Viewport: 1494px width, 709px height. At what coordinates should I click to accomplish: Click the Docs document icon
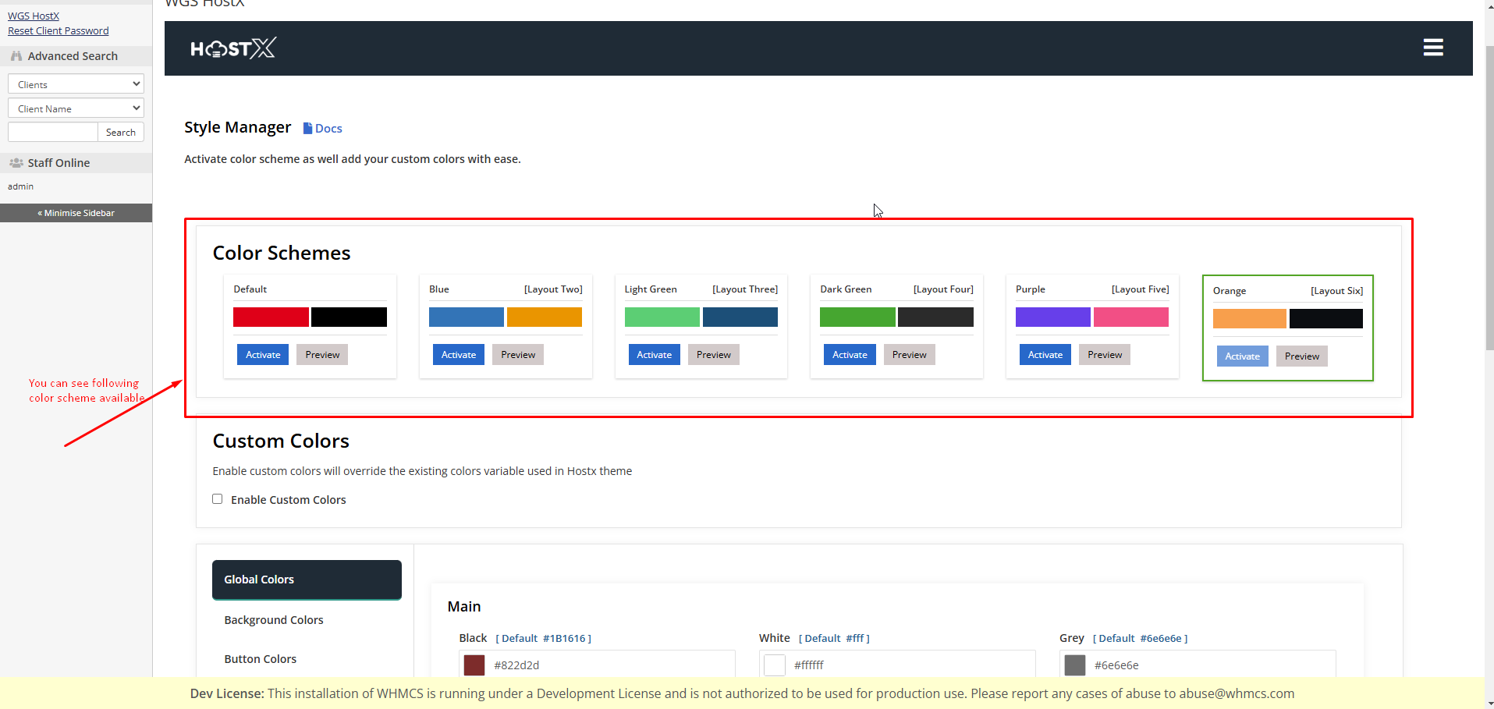307,129
